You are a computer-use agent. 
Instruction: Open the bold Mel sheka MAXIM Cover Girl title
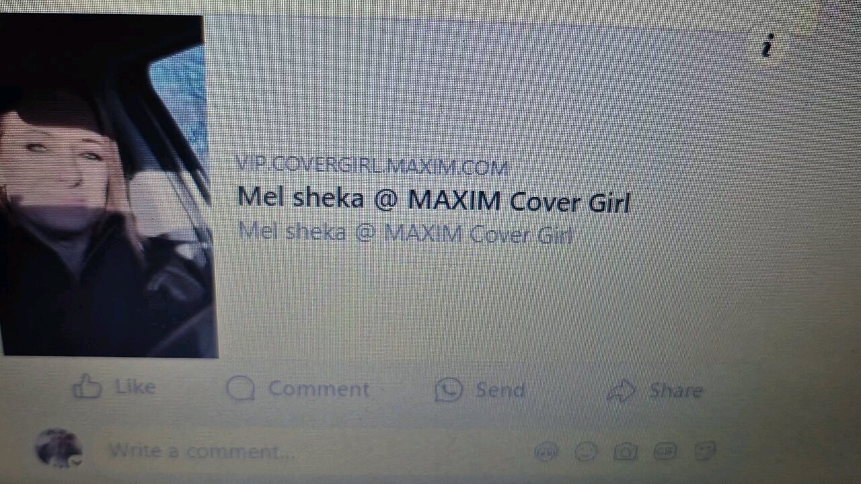(x=434, y=200)
